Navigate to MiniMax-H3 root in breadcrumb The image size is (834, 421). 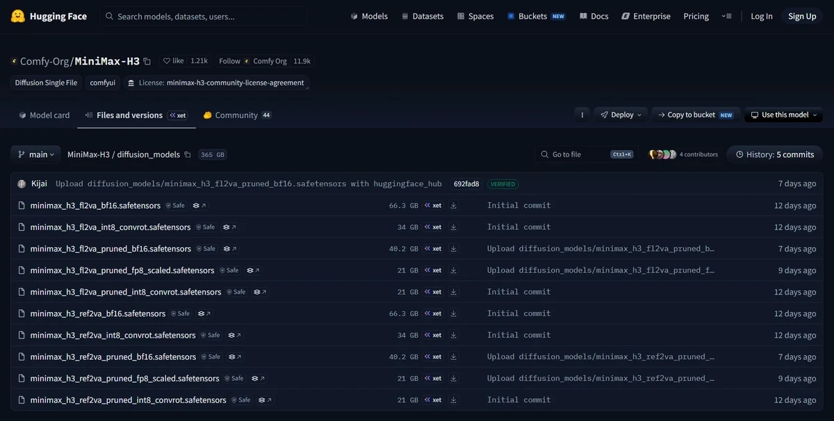(88, 154)
